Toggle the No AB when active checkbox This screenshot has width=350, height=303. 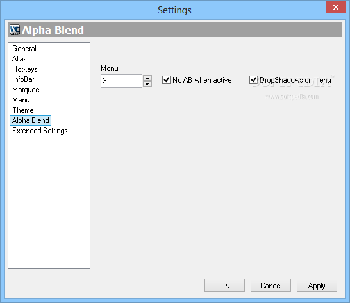(x=166, y=80)
